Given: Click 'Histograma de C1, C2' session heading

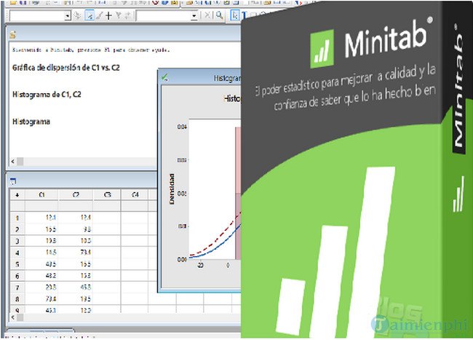Looking at the screenshot, I should [47, 95].
